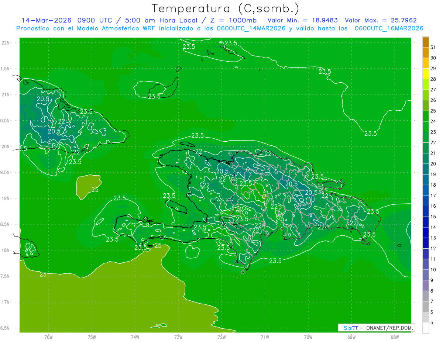The width and height of the screenshot is (443, 342).
Task: Click the legend scale value 31
Action: tap(433, 47)
